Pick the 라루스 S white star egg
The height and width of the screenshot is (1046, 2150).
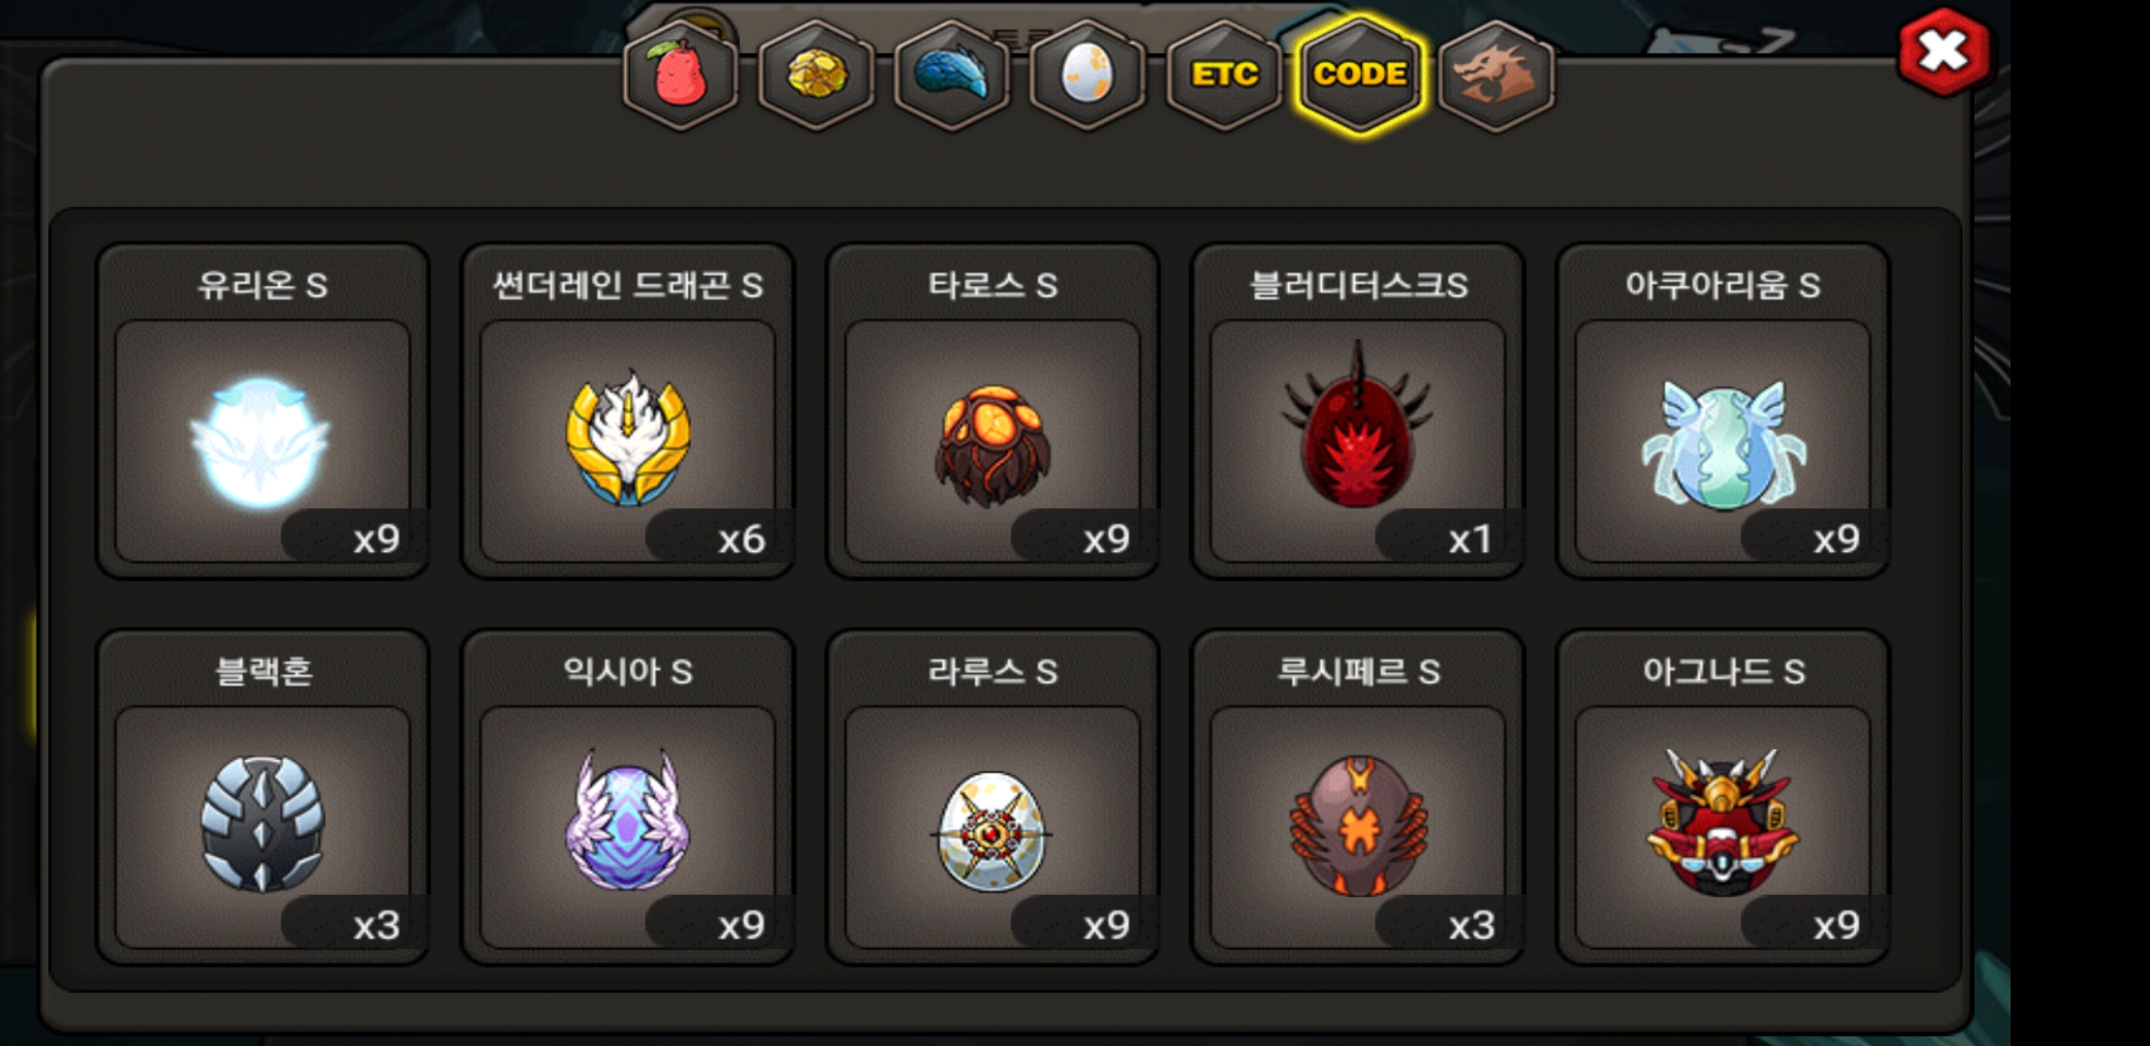pyautogui.click(x=992, y=827)
